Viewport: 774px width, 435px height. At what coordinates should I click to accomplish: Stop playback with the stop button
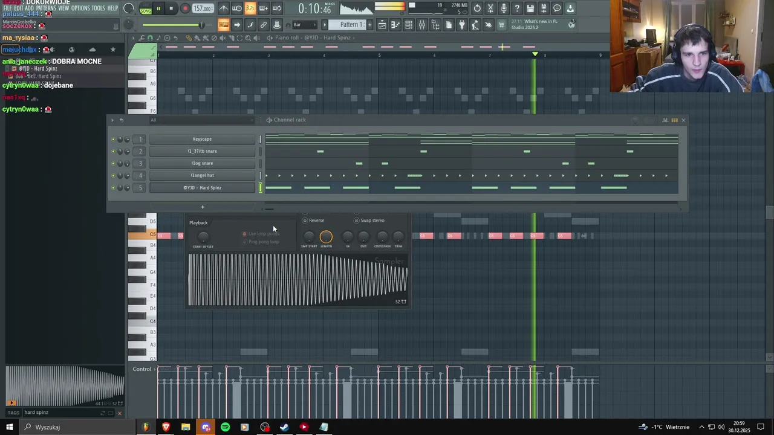coord(171,8)
